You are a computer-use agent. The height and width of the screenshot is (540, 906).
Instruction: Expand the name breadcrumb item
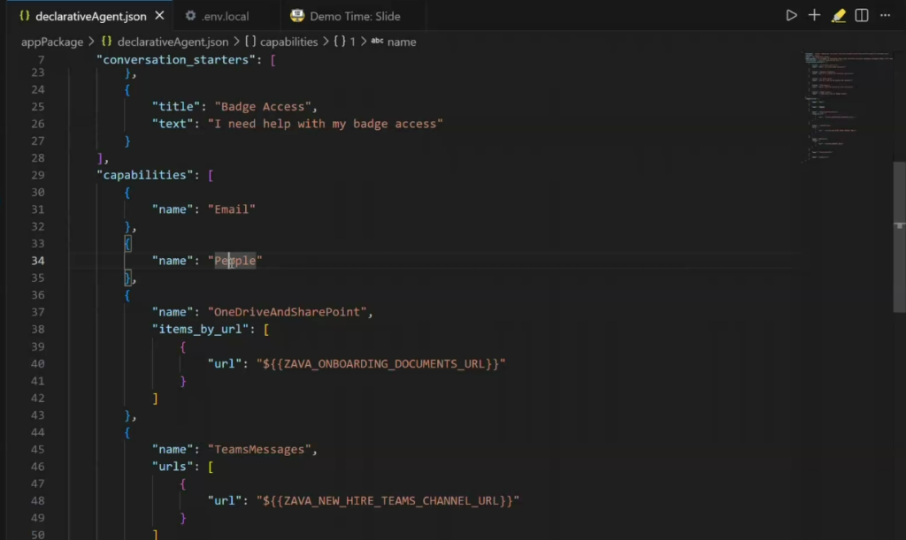tap(401, 42)
